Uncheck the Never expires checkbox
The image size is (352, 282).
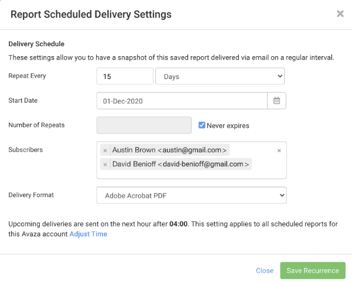(x=202, y=125)
